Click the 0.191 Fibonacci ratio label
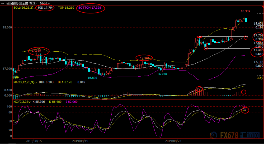Viewport: 264px width, 144px height. pos(259,28)
